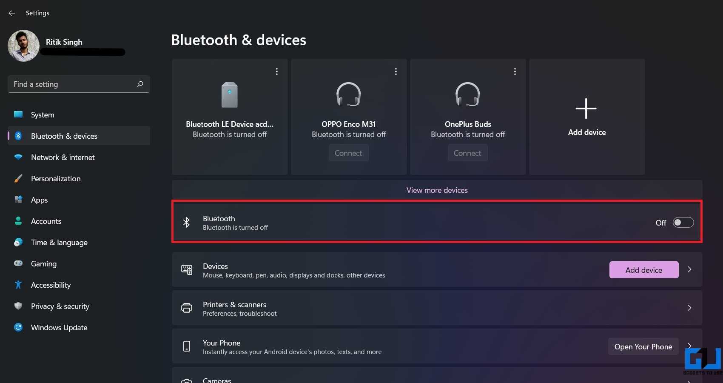This screenshot has width=723, height=383.
Task: Open Windows Update settings
Action: tap(79, 328)
